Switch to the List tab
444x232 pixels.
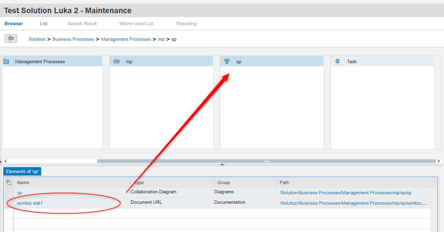coord(43,23)
